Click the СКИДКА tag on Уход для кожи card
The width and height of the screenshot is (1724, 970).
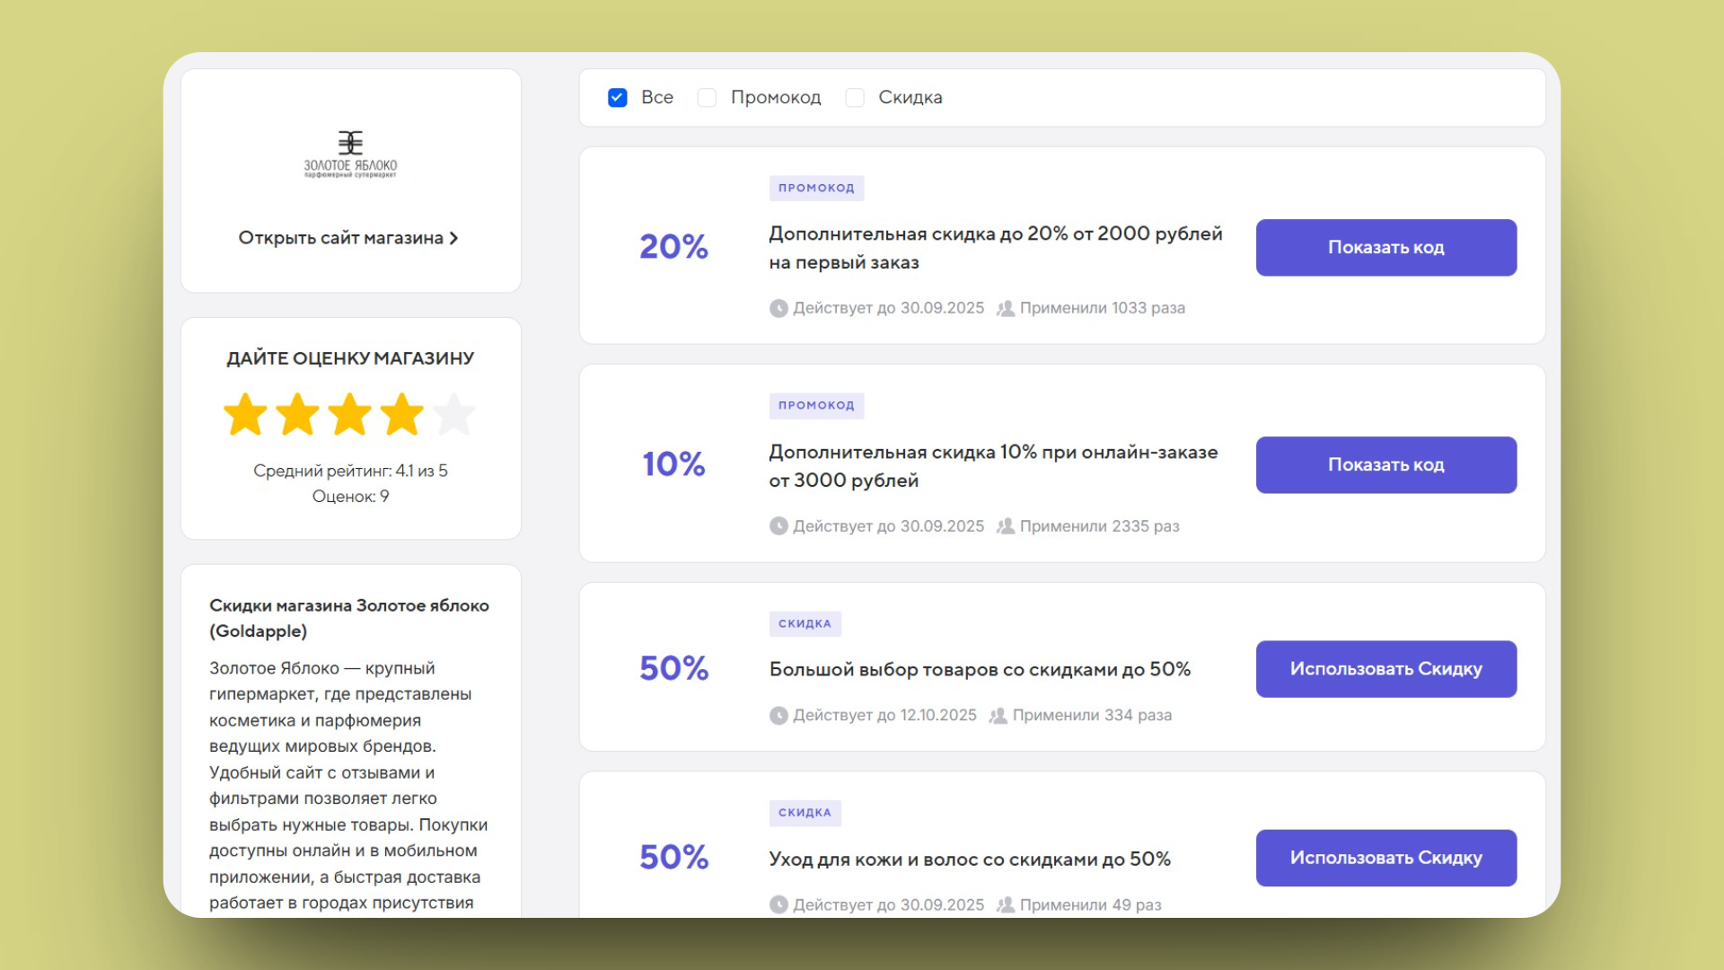[x=805, y=813]
